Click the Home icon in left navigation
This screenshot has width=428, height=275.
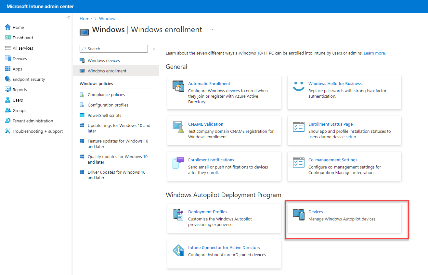point(8,27)
